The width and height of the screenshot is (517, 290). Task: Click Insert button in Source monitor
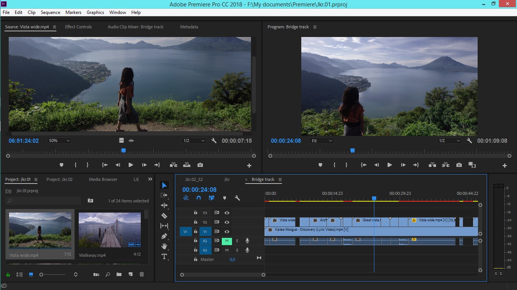tap(173, 165)
